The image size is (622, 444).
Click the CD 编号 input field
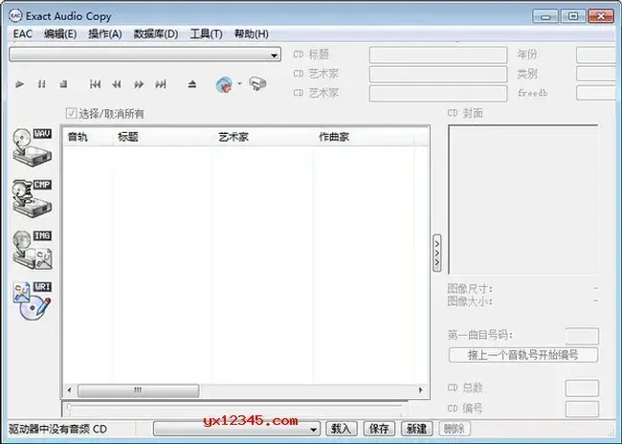coord(582,409)
